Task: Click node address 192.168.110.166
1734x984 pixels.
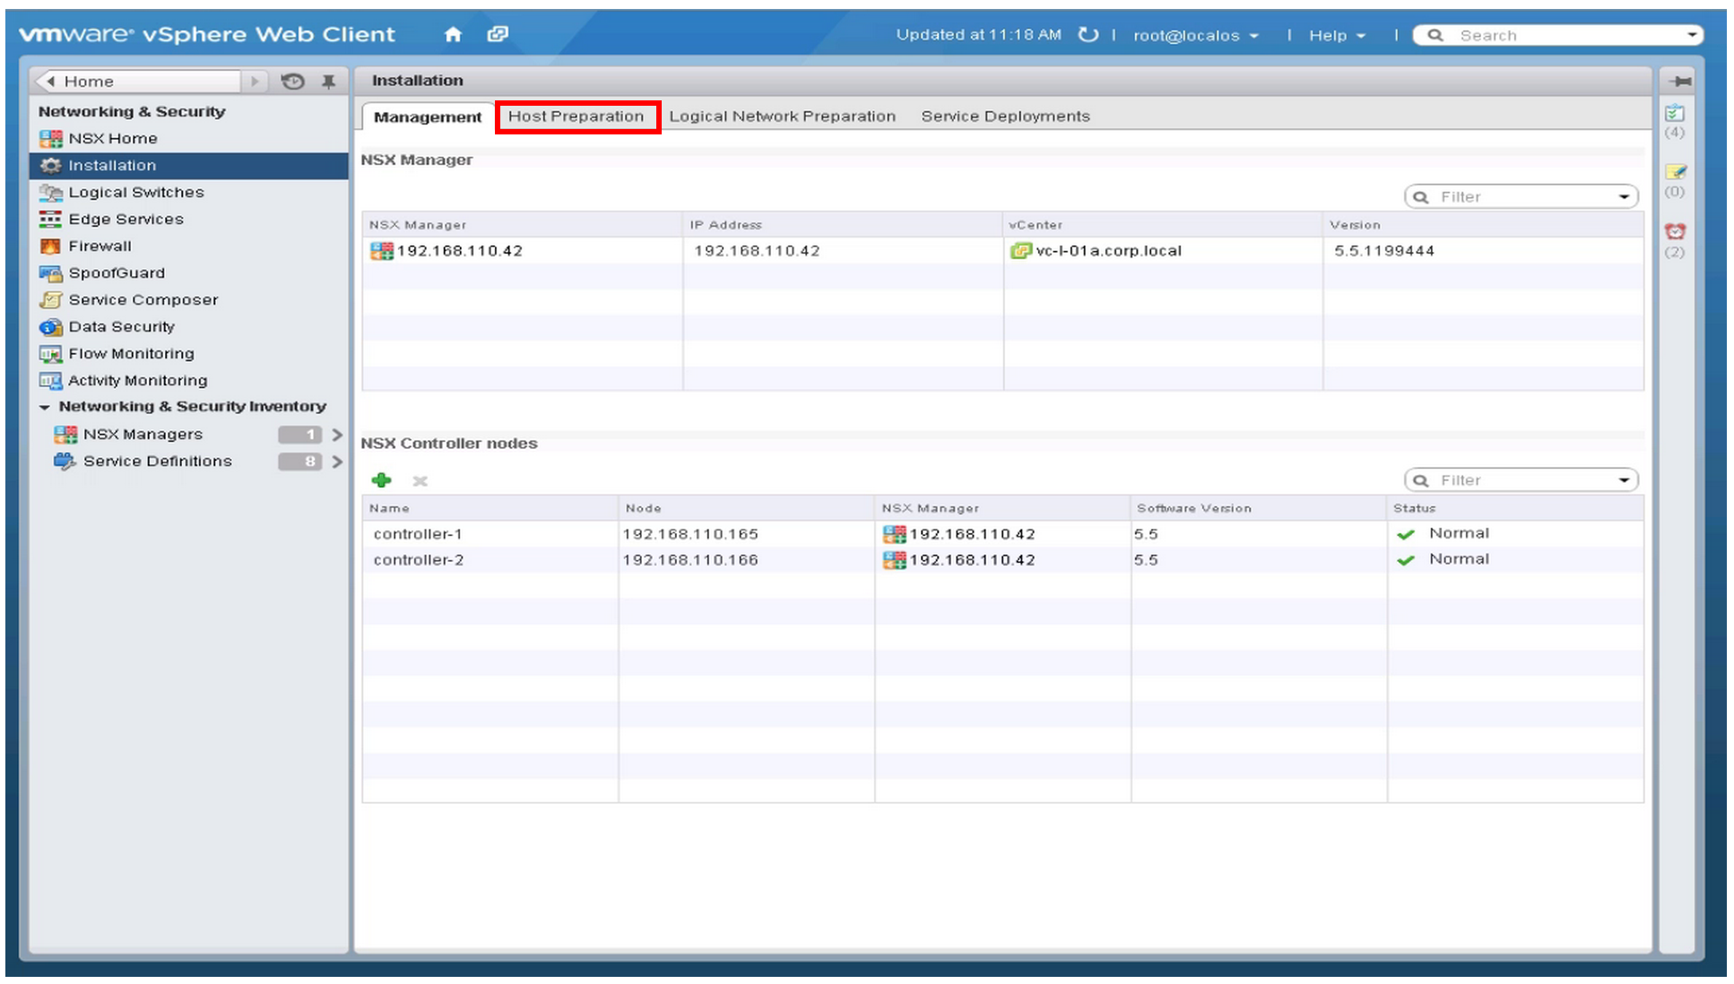Action: pyautogui.click(x=690, y=560)
